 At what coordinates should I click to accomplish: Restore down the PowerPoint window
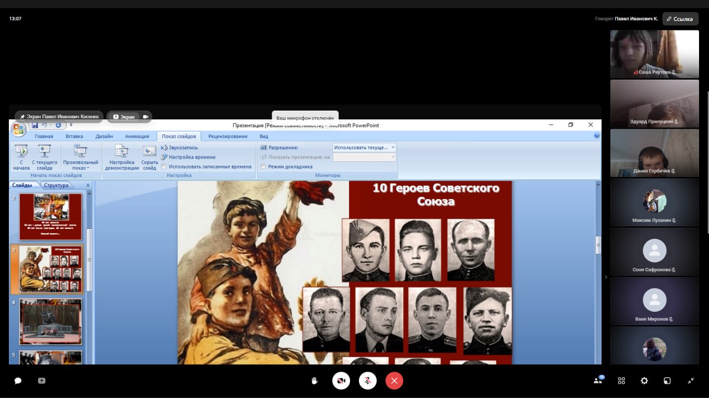571,125
